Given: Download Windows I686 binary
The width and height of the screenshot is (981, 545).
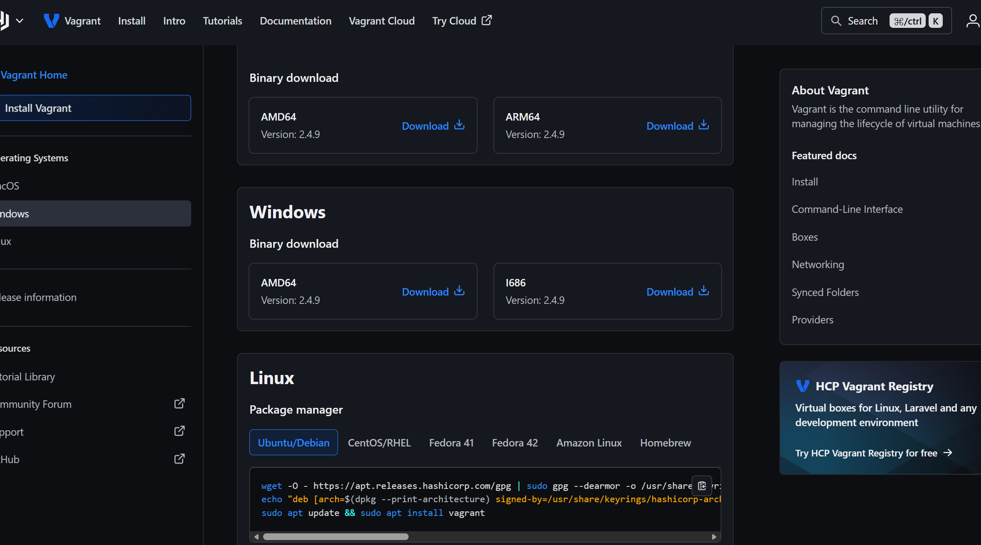Looking at the screenshot, I should point(678,291).
